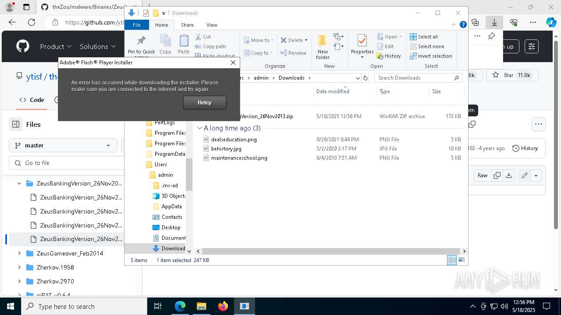Click the navigation pane vertical scrollbar
This screenshot has height=315, width=561.
point(189,175)
